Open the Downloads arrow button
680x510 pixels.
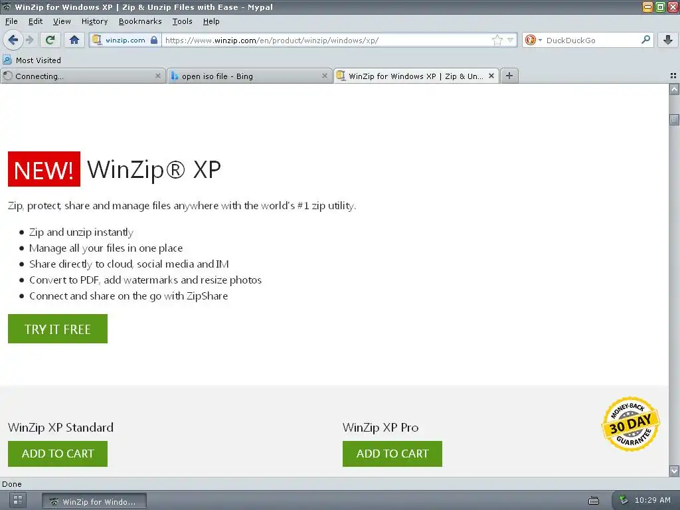point(668,40)
